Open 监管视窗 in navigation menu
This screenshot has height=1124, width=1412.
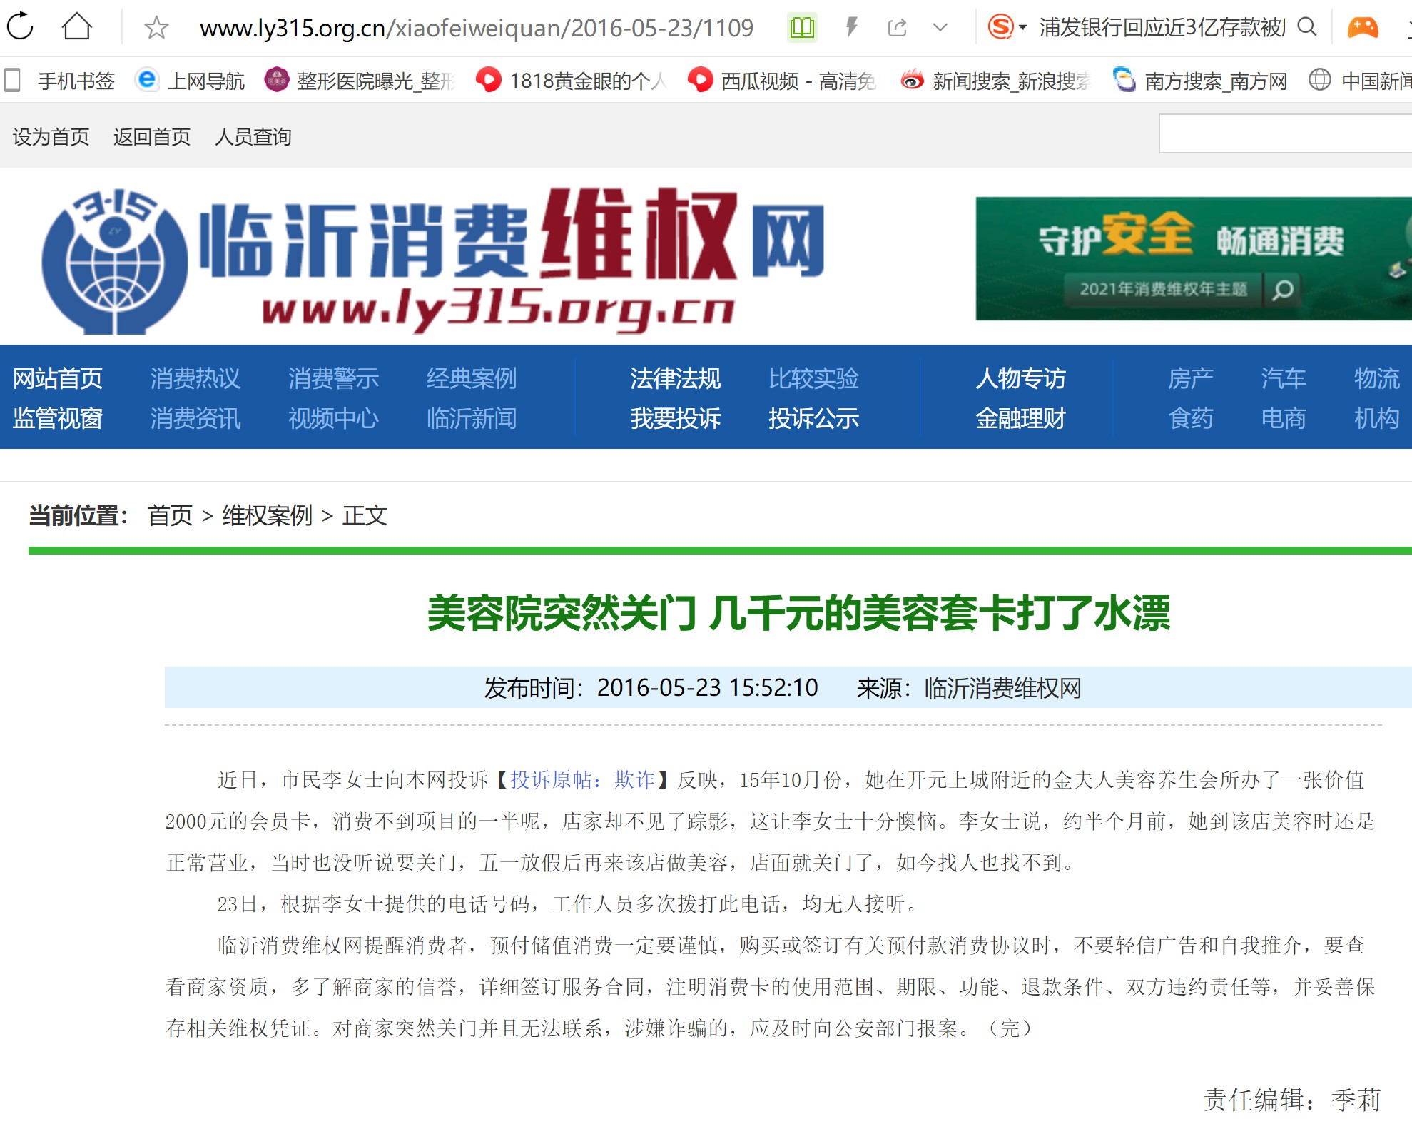(58, 418)
